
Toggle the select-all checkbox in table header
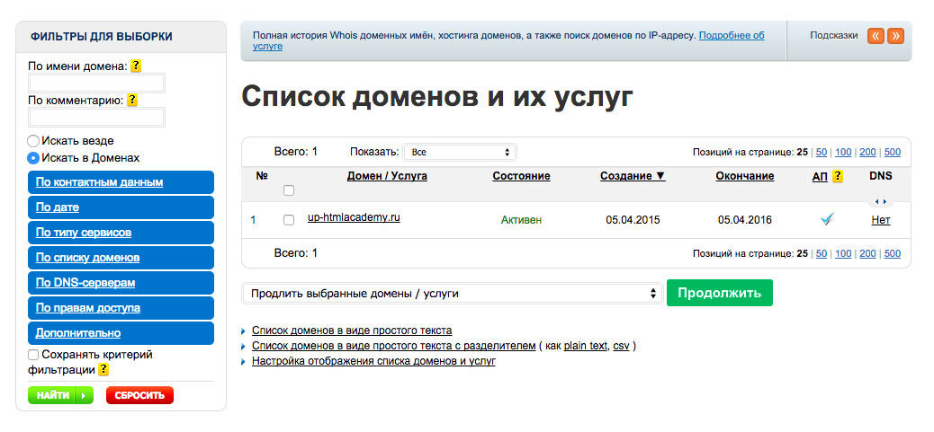click(289, 190)
